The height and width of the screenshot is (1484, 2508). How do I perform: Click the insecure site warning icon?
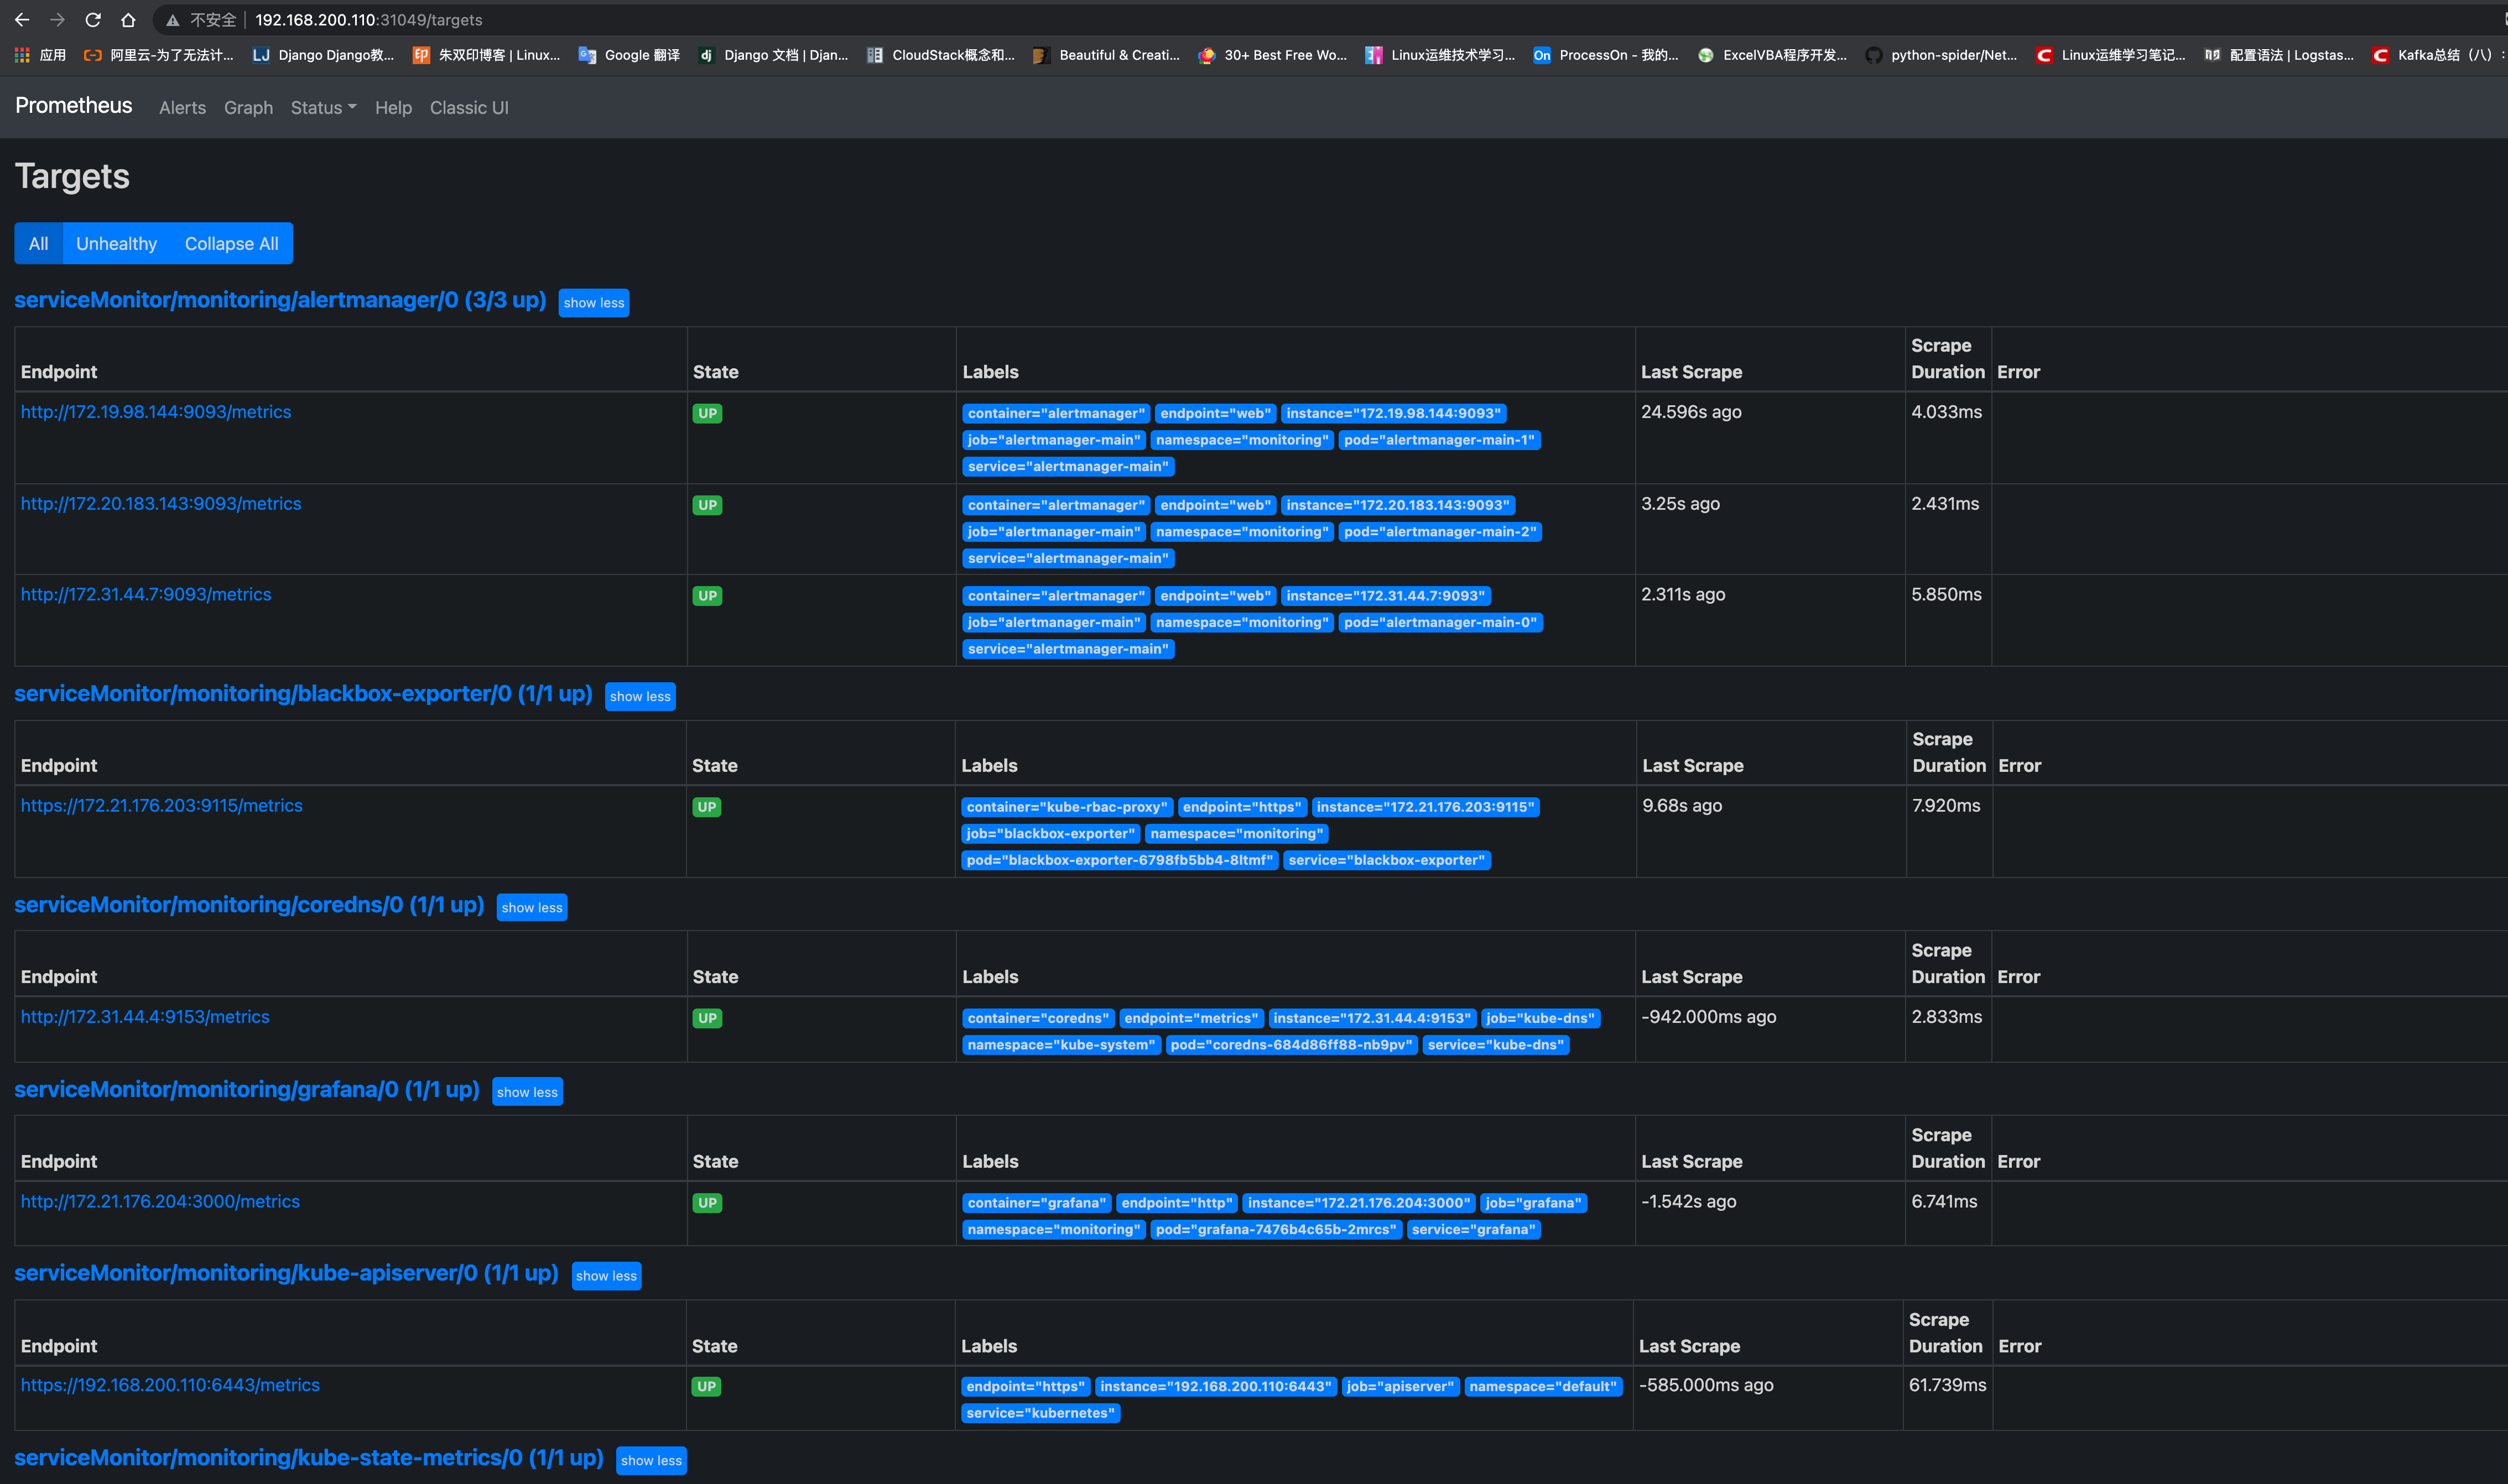pyautogui.click(x=173, y=20)
